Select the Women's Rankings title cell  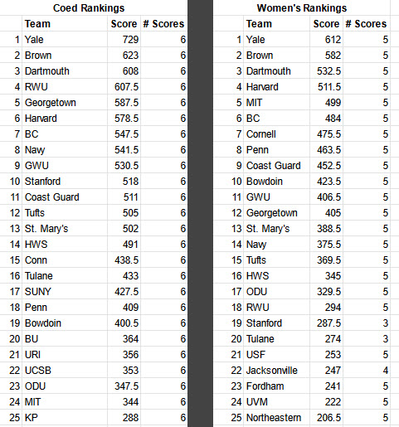[302, 7]
